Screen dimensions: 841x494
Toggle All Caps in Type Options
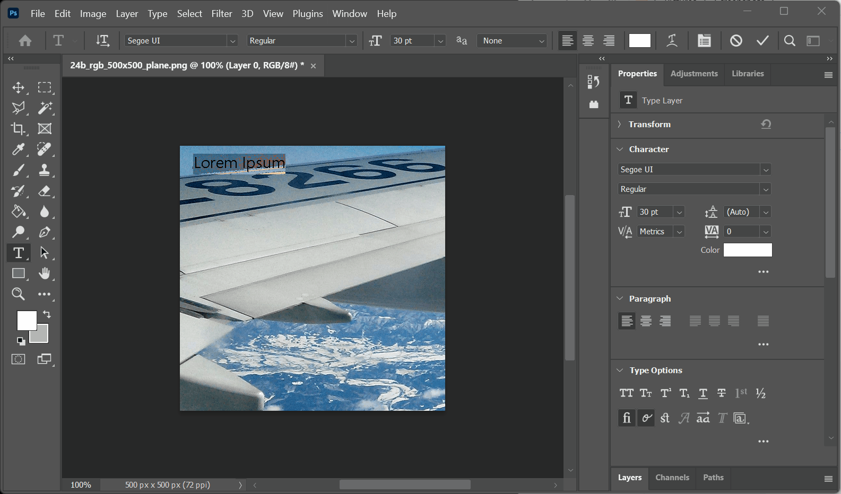coord(627,393)
